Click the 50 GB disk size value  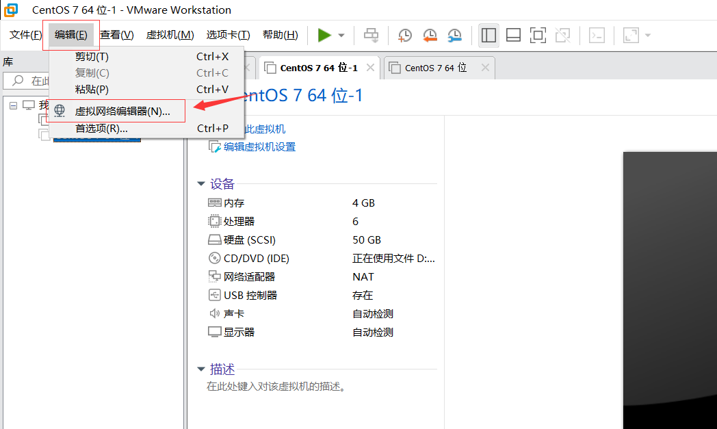366,240
